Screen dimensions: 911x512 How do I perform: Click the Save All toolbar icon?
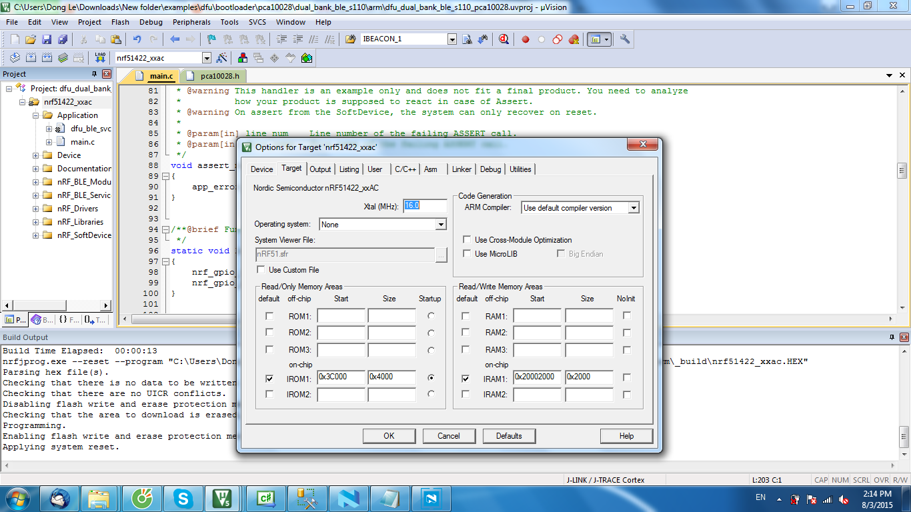pos(63,39)
